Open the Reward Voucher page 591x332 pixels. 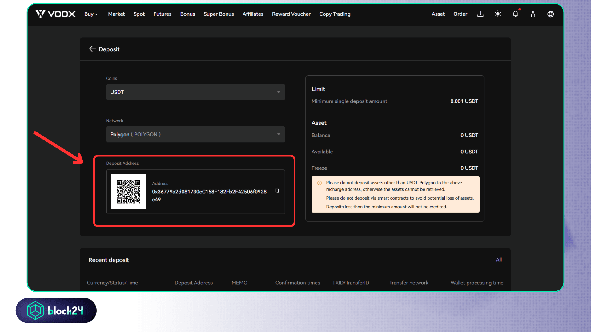tap(291, 14)
